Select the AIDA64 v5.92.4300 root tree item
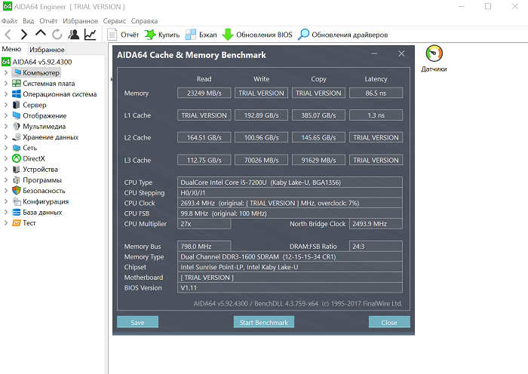The width and height of the screenshot is (528, 374). coord(42,62)
